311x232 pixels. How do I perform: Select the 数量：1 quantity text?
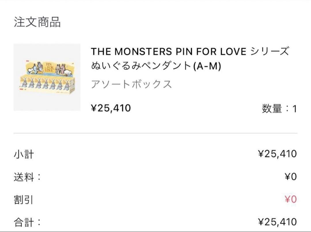279,109
